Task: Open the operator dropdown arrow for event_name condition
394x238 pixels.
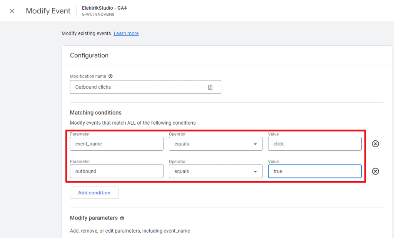Action: pyautogui.click(x=255, y=143)
